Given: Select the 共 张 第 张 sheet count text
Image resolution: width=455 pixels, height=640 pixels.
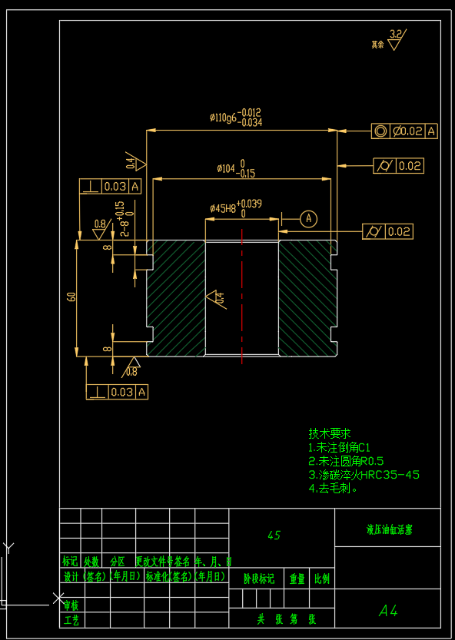Looking at the screenshot, I should (287, 619).
